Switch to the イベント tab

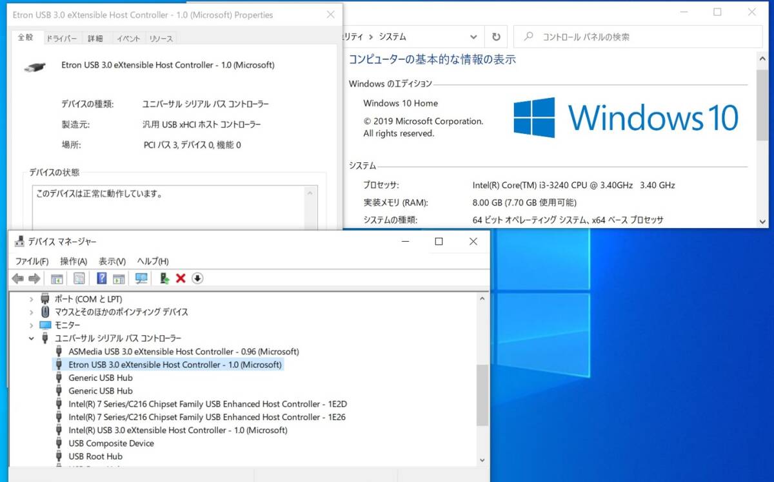coord(128,39)
